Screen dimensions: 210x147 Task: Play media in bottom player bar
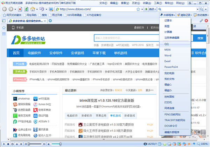click(4, 144)
